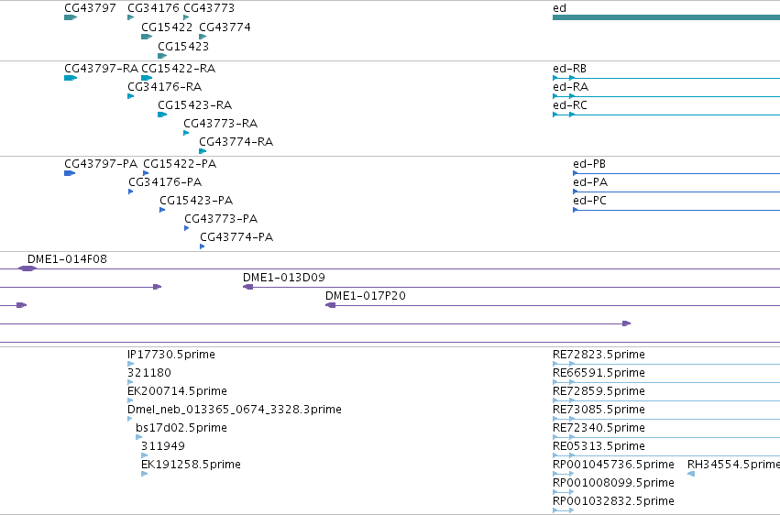Click the RE72823.5prime EST feature

click(666, 364)
